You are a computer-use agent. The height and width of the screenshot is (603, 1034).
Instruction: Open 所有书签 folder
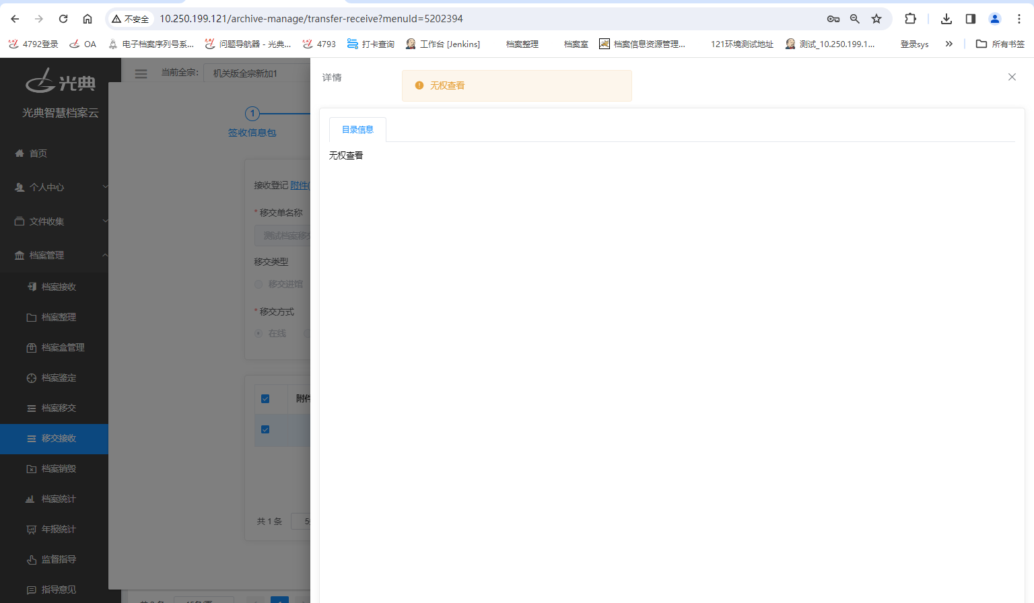(x=1000, y=44)
